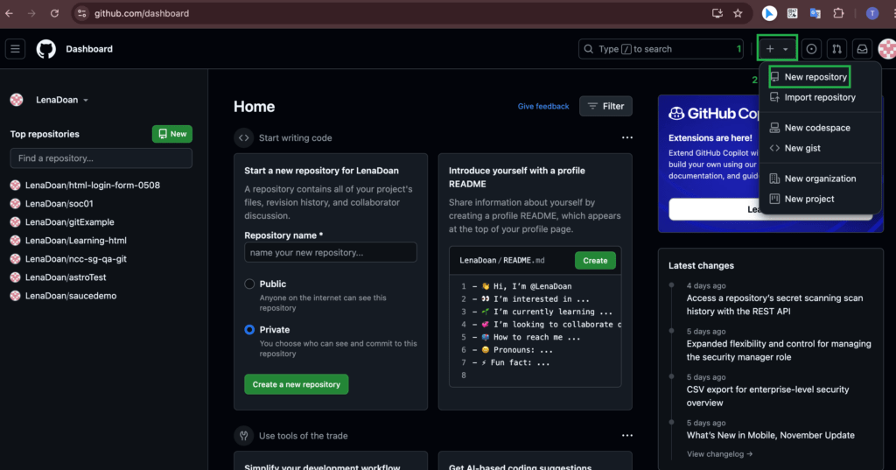Open the hamburger navigation menu
896x470 pixels.
(16, 49)
